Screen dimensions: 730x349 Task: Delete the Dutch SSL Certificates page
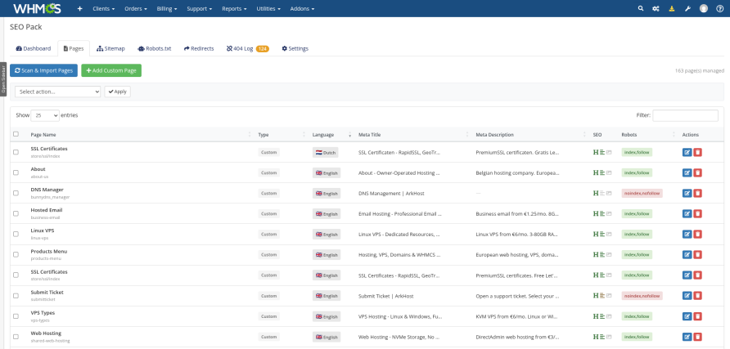(x=697, y=152)
